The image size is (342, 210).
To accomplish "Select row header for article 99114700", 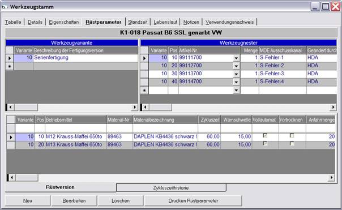I will point(144,82).
